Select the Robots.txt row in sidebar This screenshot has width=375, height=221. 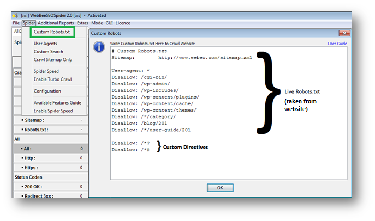pyautogui.click(x=51, y=130)
